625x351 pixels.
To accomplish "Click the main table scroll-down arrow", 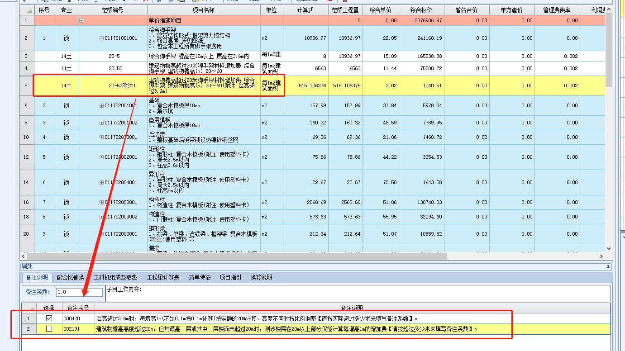I will pos(608,249).
